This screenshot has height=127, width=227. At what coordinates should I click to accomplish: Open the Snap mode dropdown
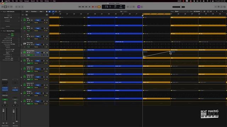pos(182,11)
